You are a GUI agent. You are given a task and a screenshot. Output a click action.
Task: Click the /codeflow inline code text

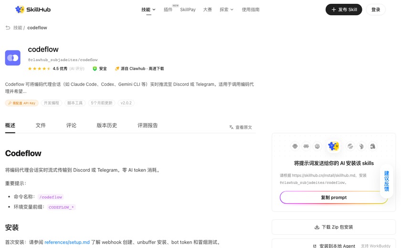pyautogui.click(x=51, y=197)
